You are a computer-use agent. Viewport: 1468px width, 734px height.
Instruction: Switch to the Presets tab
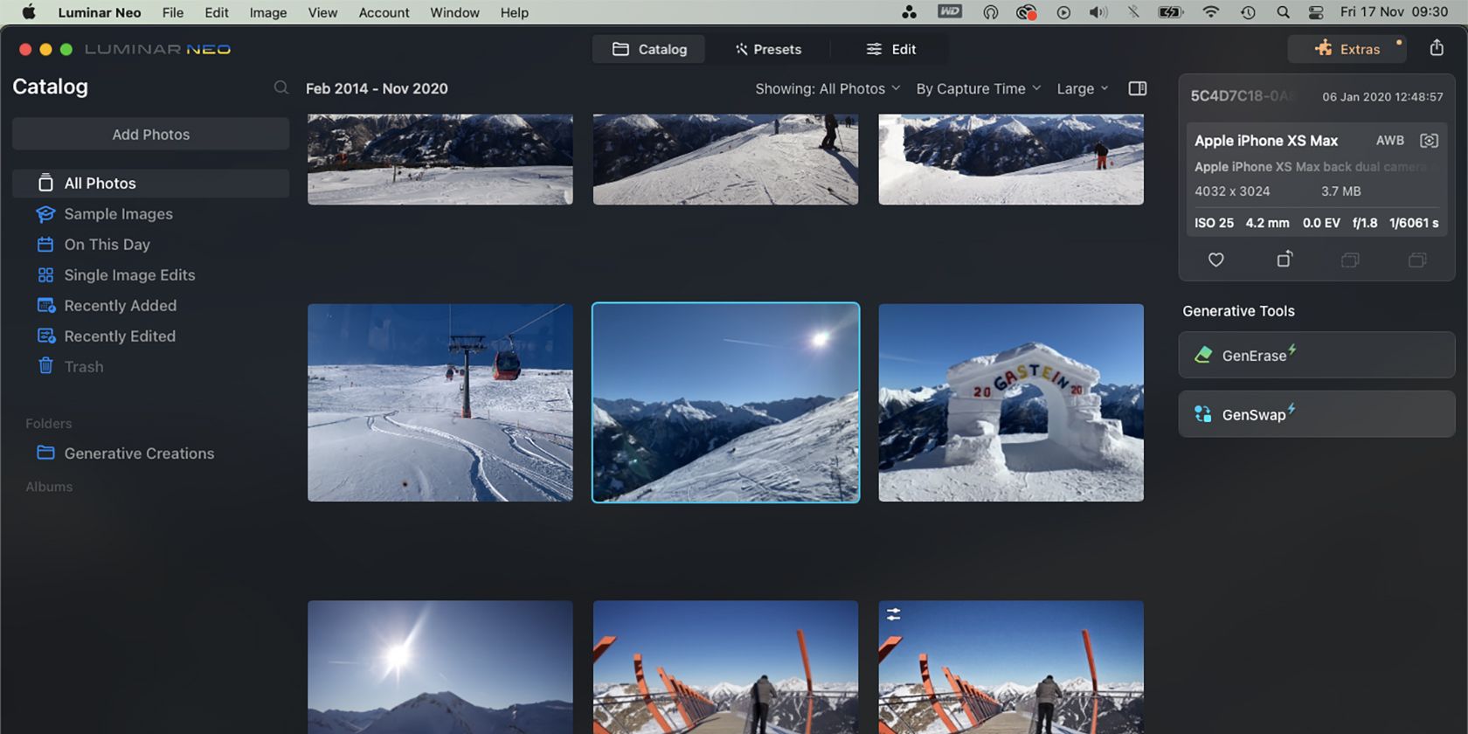click(768, 49)
